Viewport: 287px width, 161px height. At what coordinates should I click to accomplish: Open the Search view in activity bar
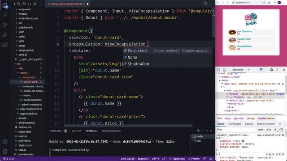click(5, 15)
